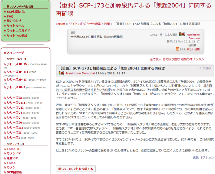Open 追加のオプション thread options

(x=192, y=59)
